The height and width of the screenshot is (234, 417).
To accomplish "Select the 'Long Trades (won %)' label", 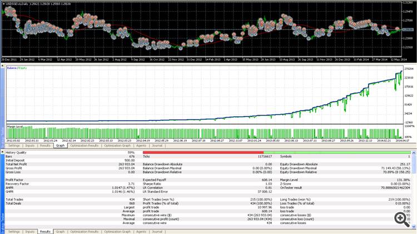I will [295, 199].
